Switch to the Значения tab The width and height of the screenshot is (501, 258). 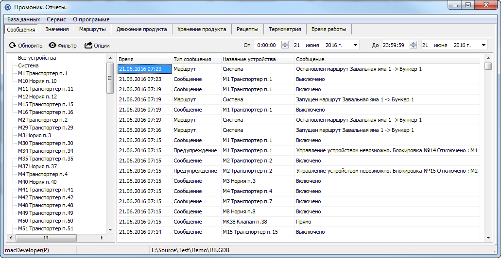click(57, 29)
